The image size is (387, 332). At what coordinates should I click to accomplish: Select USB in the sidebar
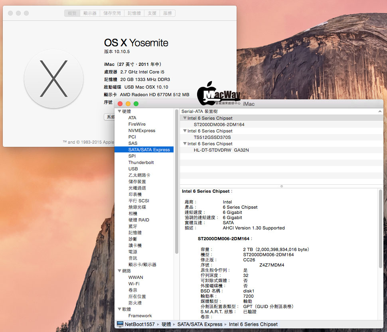pos(133,169)
